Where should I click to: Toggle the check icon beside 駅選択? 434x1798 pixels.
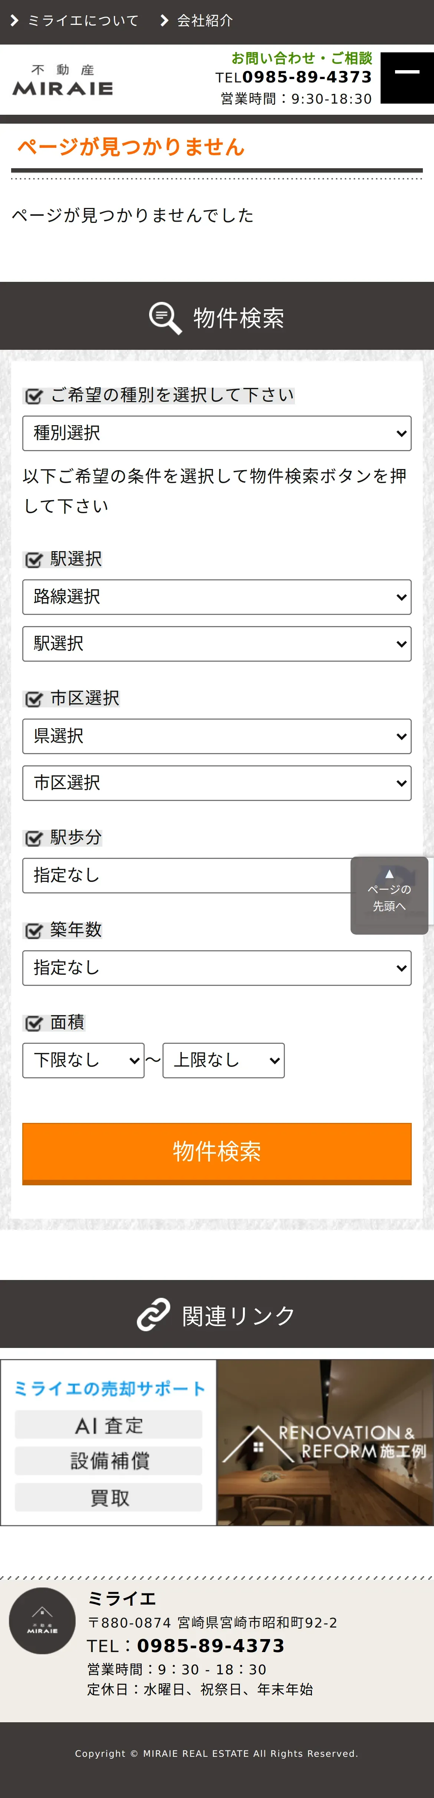point(33,560)
